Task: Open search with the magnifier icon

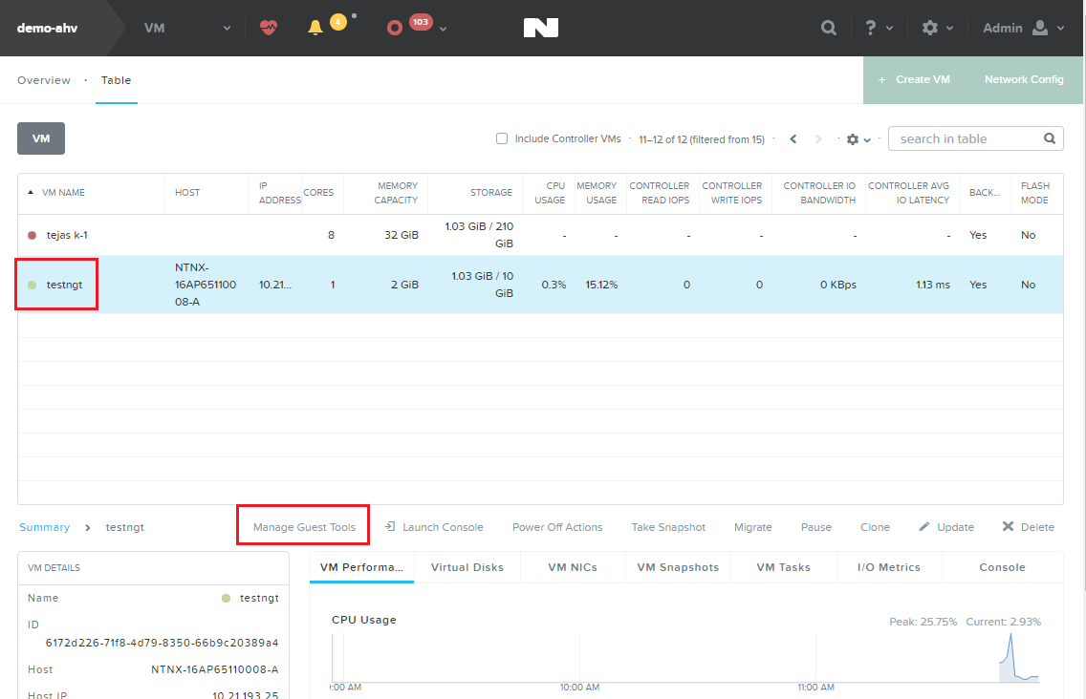Action: pos(828,28)
